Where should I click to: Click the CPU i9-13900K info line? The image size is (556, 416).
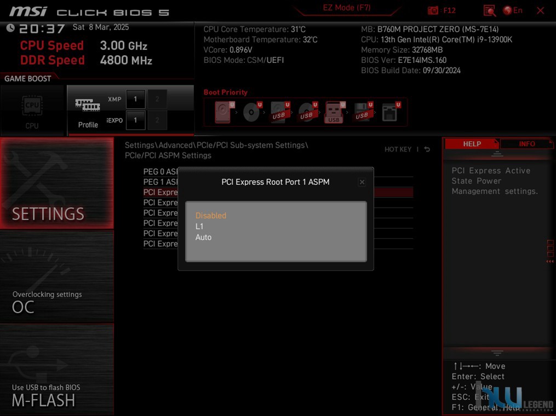point(437,39)
